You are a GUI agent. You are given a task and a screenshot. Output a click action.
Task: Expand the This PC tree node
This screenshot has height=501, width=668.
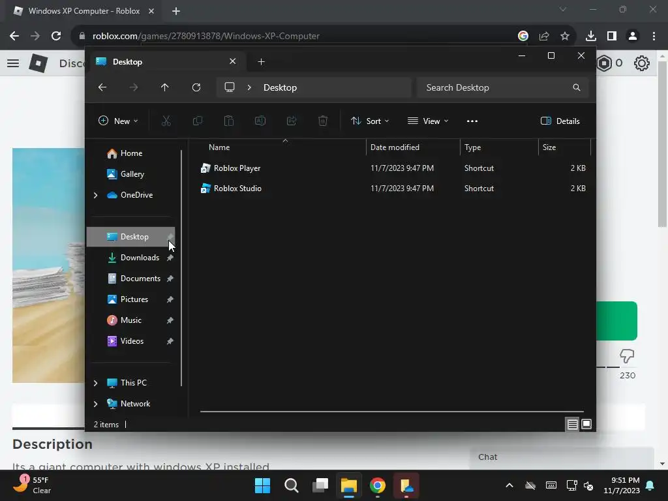(95, 383)
